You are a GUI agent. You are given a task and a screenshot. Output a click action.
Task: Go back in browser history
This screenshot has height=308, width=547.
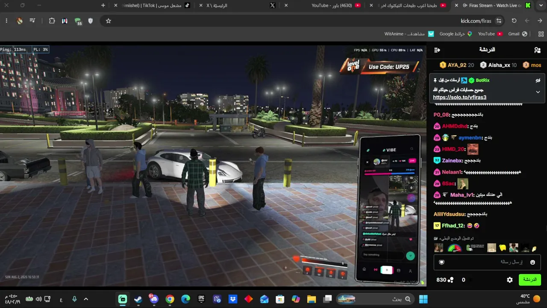540,21
